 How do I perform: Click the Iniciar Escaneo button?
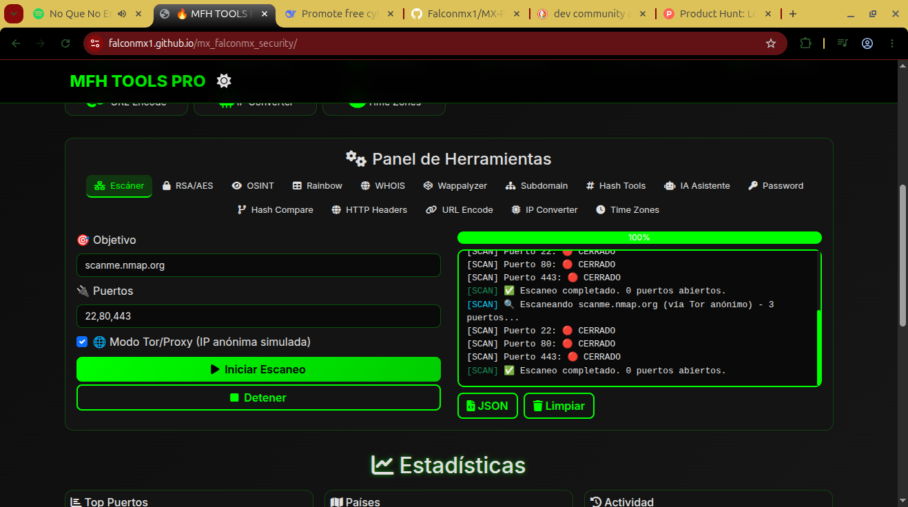click(x=258, y=369)
